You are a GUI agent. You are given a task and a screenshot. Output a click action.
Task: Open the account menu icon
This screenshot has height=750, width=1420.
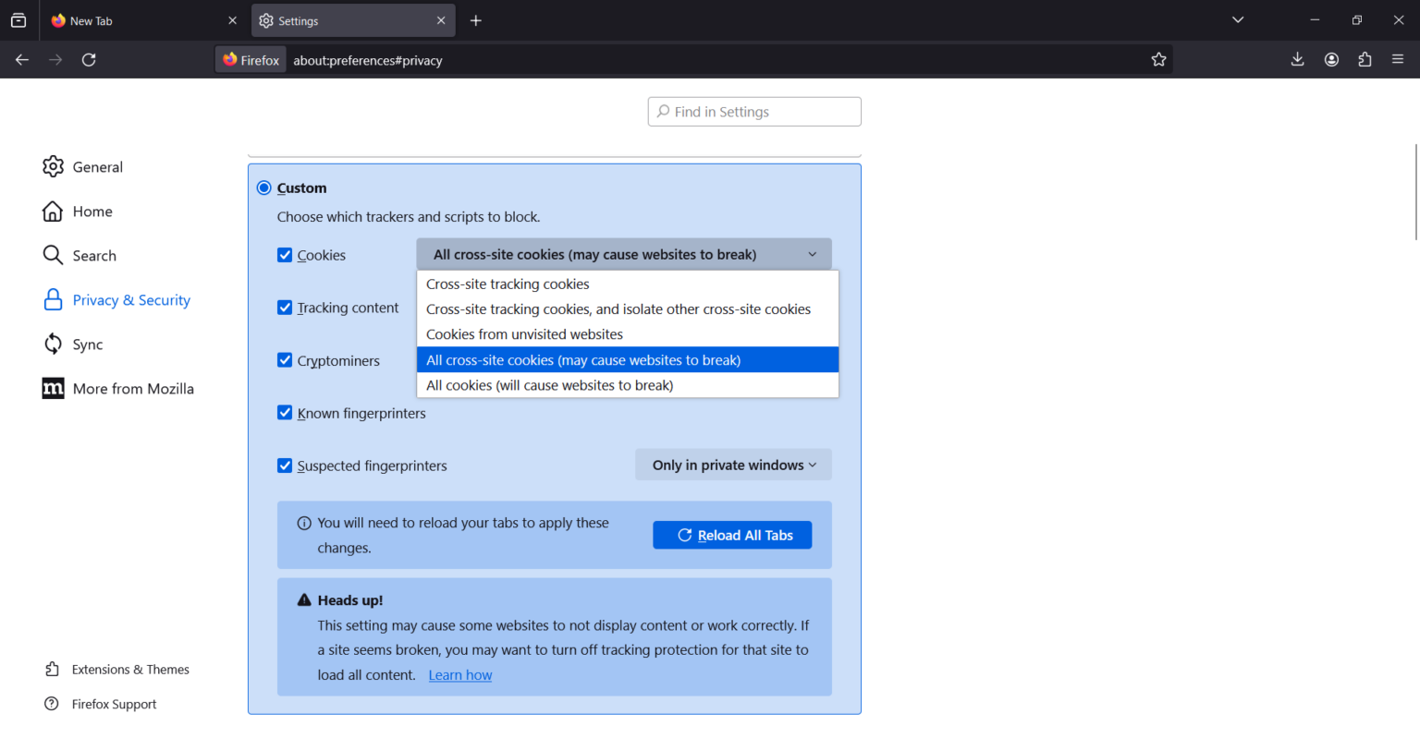point(1331,58)
